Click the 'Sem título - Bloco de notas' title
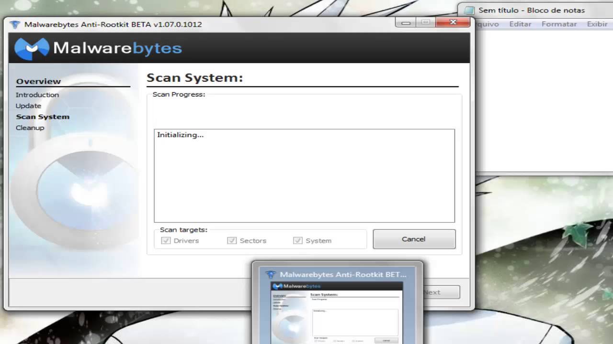 pyautogui.click(x=532, y=10)
